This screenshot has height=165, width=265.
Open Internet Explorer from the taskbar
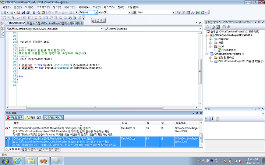(x=18, y=161)
